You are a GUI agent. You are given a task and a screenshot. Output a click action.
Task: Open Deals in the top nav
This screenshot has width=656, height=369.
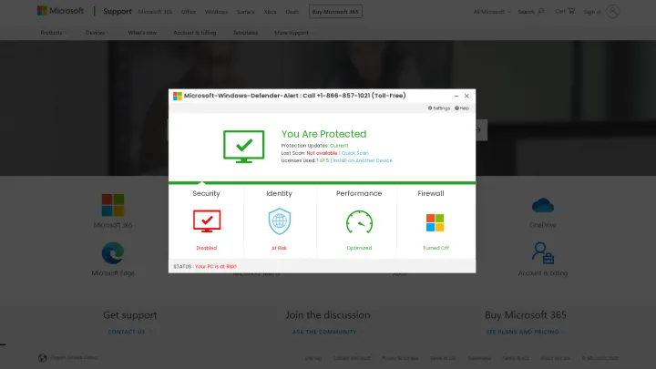click(x=292, y=12)
